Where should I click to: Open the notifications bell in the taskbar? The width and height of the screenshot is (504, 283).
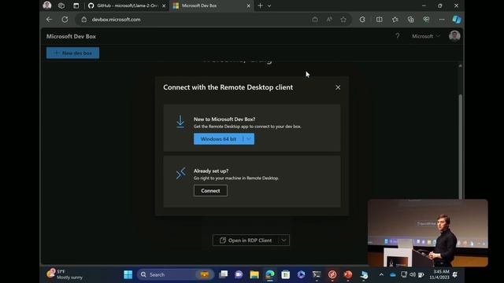click(x=455, y=274)
